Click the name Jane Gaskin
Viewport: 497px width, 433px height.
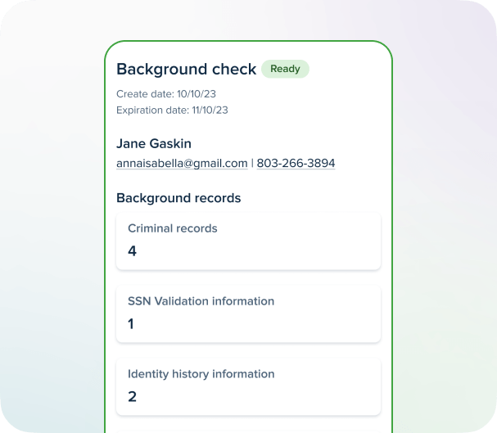(154, 143)
